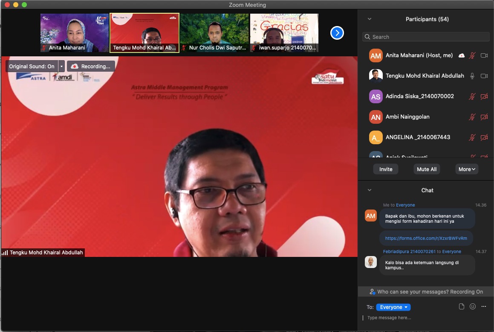Click the next-page arrow in video gallery
The width and height of the screenshot is (494, 332).
click(337, 33)
